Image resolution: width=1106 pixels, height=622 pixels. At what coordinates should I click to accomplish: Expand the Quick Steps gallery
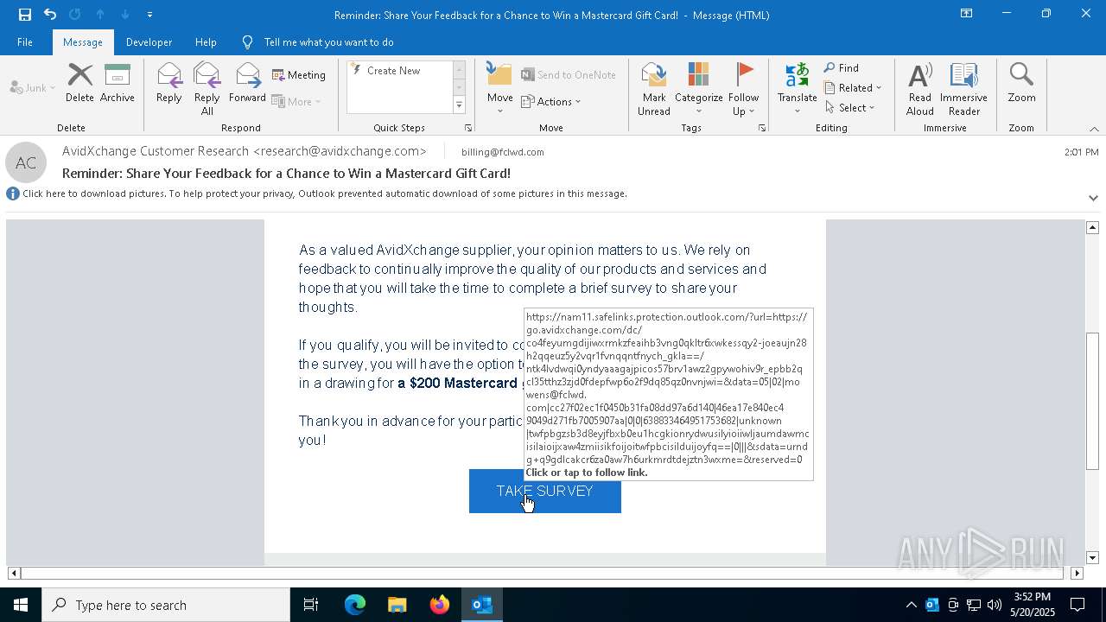pos(459,105)
